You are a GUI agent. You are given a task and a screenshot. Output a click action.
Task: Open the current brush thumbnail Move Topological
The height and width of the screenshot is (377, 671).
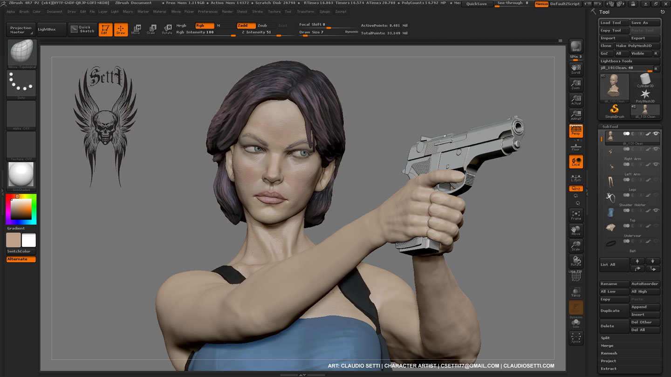(x=21, y=54)
